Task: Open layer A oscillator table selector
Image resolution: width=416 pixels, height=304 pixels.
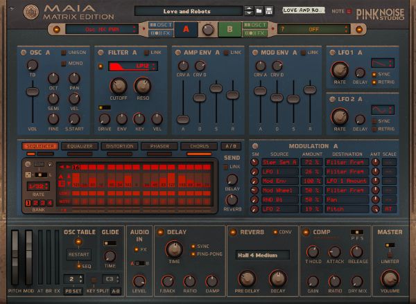Action: (102, 29)
